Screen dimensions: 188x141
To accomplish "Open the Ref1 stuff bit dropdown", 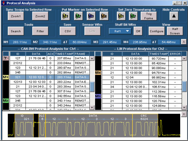I will (x=120, y=31).
